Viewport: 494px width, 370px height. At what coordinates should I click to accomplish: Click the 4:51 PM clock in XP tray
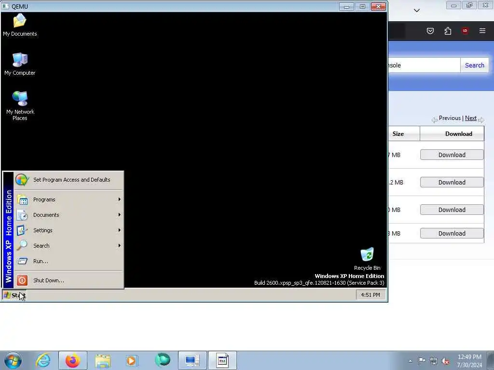tap(370, 295)
